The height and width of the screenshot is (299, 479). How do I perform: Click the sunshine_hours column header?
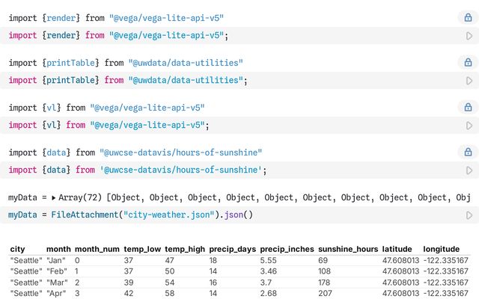click(x=347, y=248)
